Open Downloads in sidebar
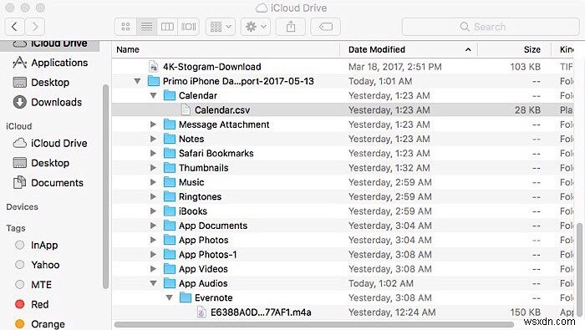 (48, 102)
